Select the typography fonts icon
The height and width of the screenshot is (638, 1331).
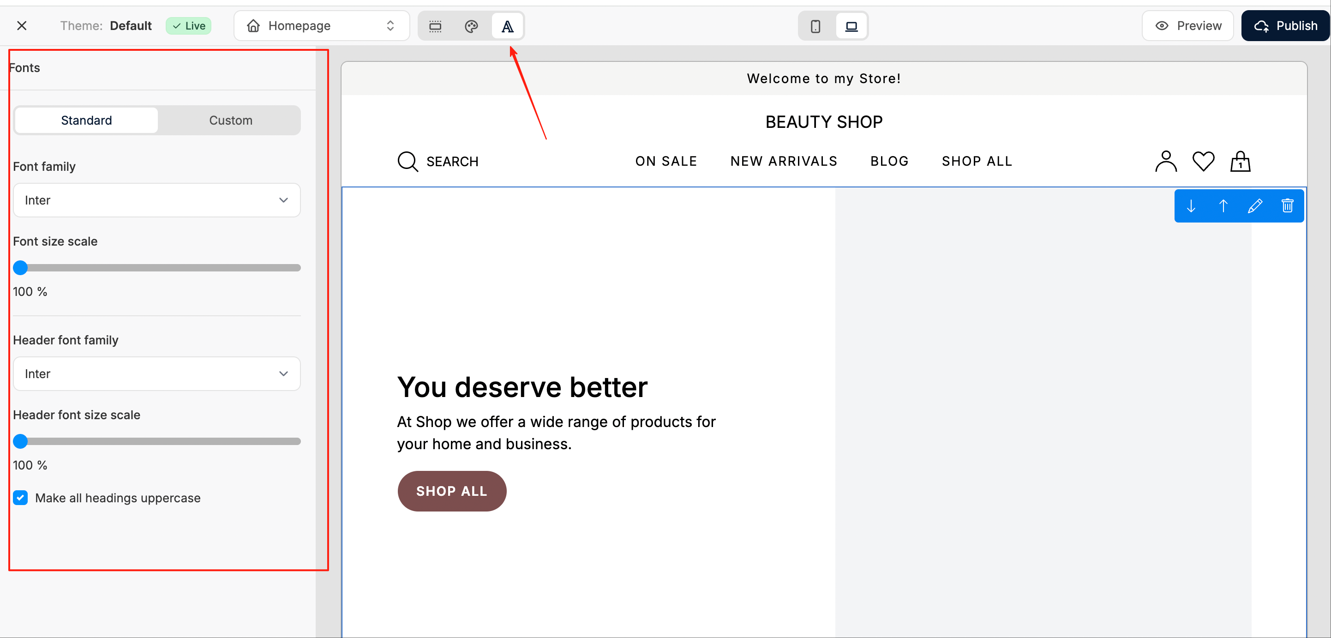point(507,26)
